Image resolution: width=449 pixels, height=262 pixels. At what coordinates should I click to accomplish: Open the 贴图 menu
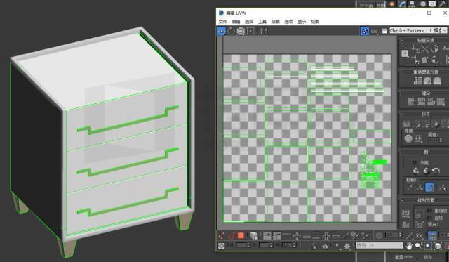276,22
